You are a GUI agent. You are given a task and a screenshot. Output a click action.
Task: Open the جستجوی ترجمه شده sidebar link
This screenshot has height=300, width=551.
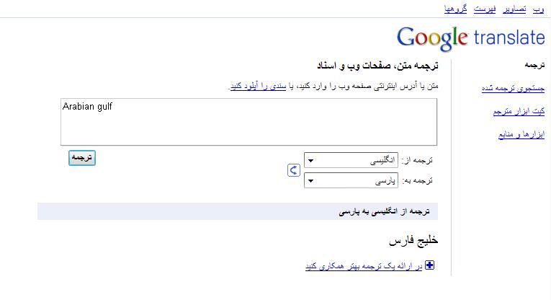513,88
